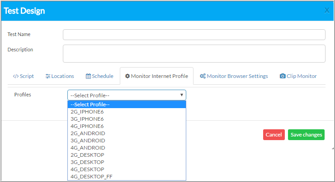Click the red Cancel button
Screen dimensions: 335x182
pos(274,135)
